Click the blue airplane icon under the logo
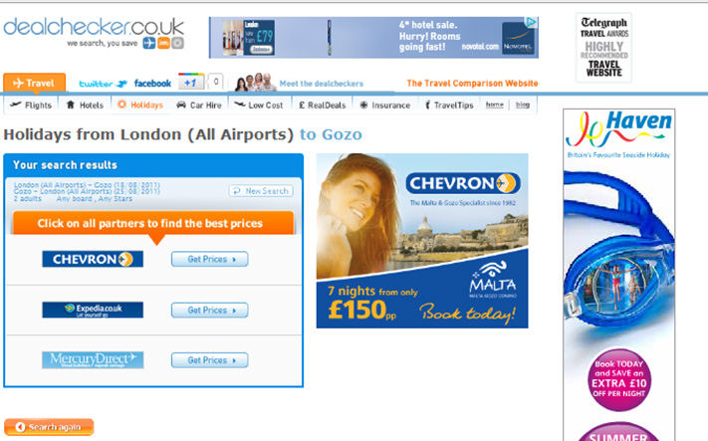 pyautogui.click(x=149, y=43)
